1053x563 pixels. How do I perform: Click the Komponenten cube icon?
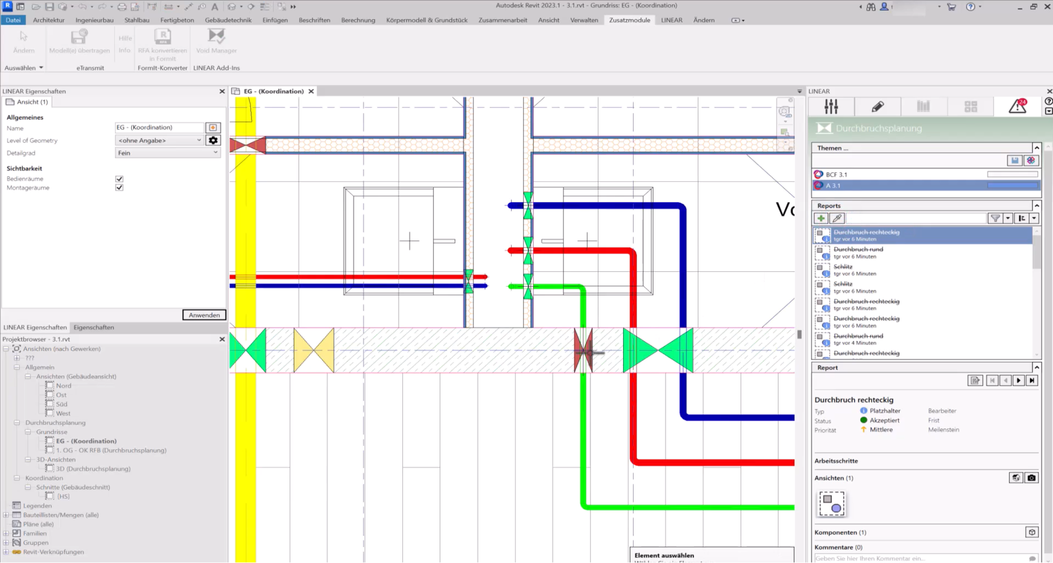[x=1032, y=532]
